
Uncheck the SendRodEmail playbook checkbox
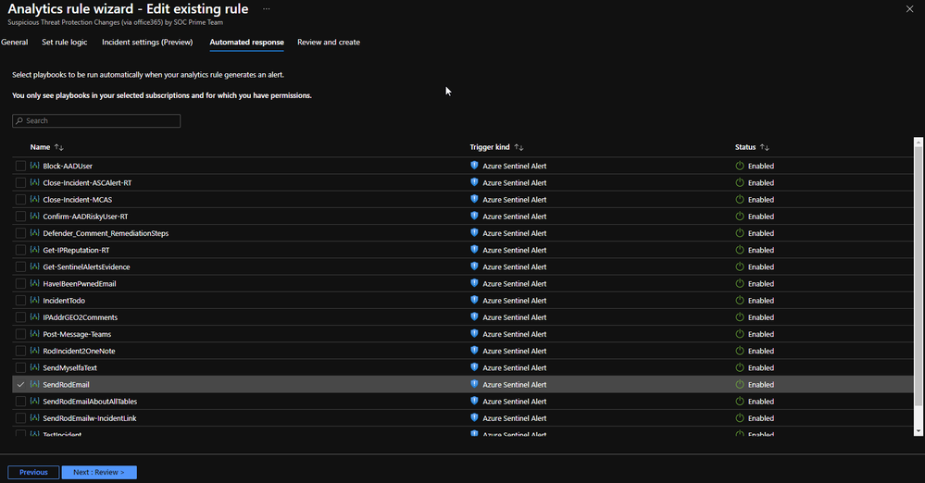click(20, 385)
